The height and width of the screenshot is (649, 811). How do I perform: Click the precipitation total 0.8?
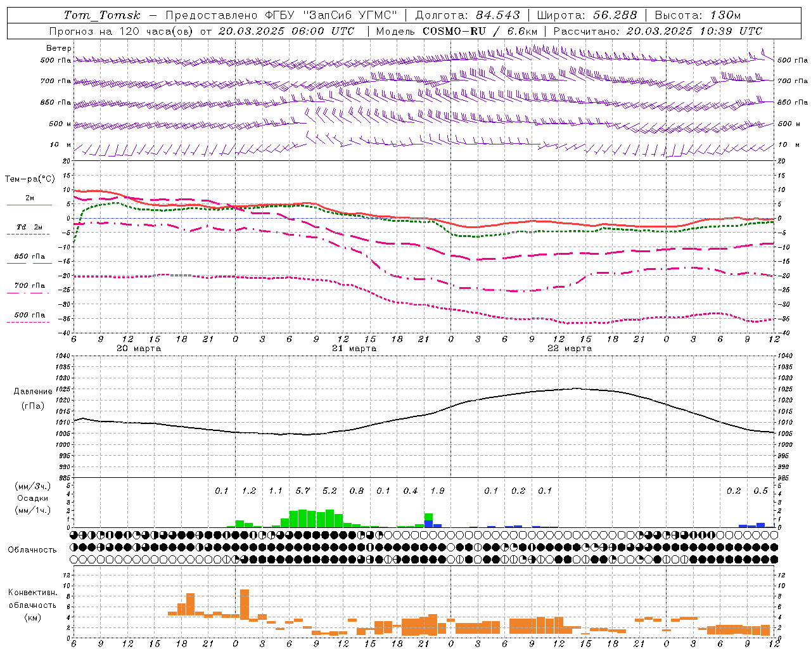tap(357, 491)
